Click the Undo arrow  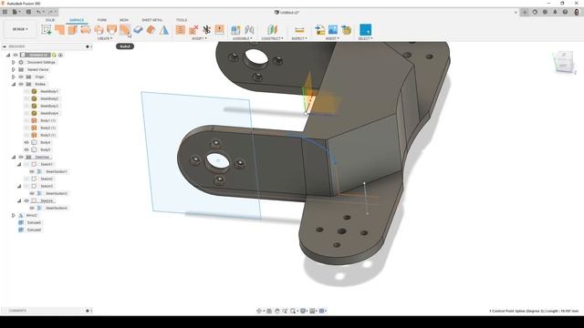click(x=38, y=12)
